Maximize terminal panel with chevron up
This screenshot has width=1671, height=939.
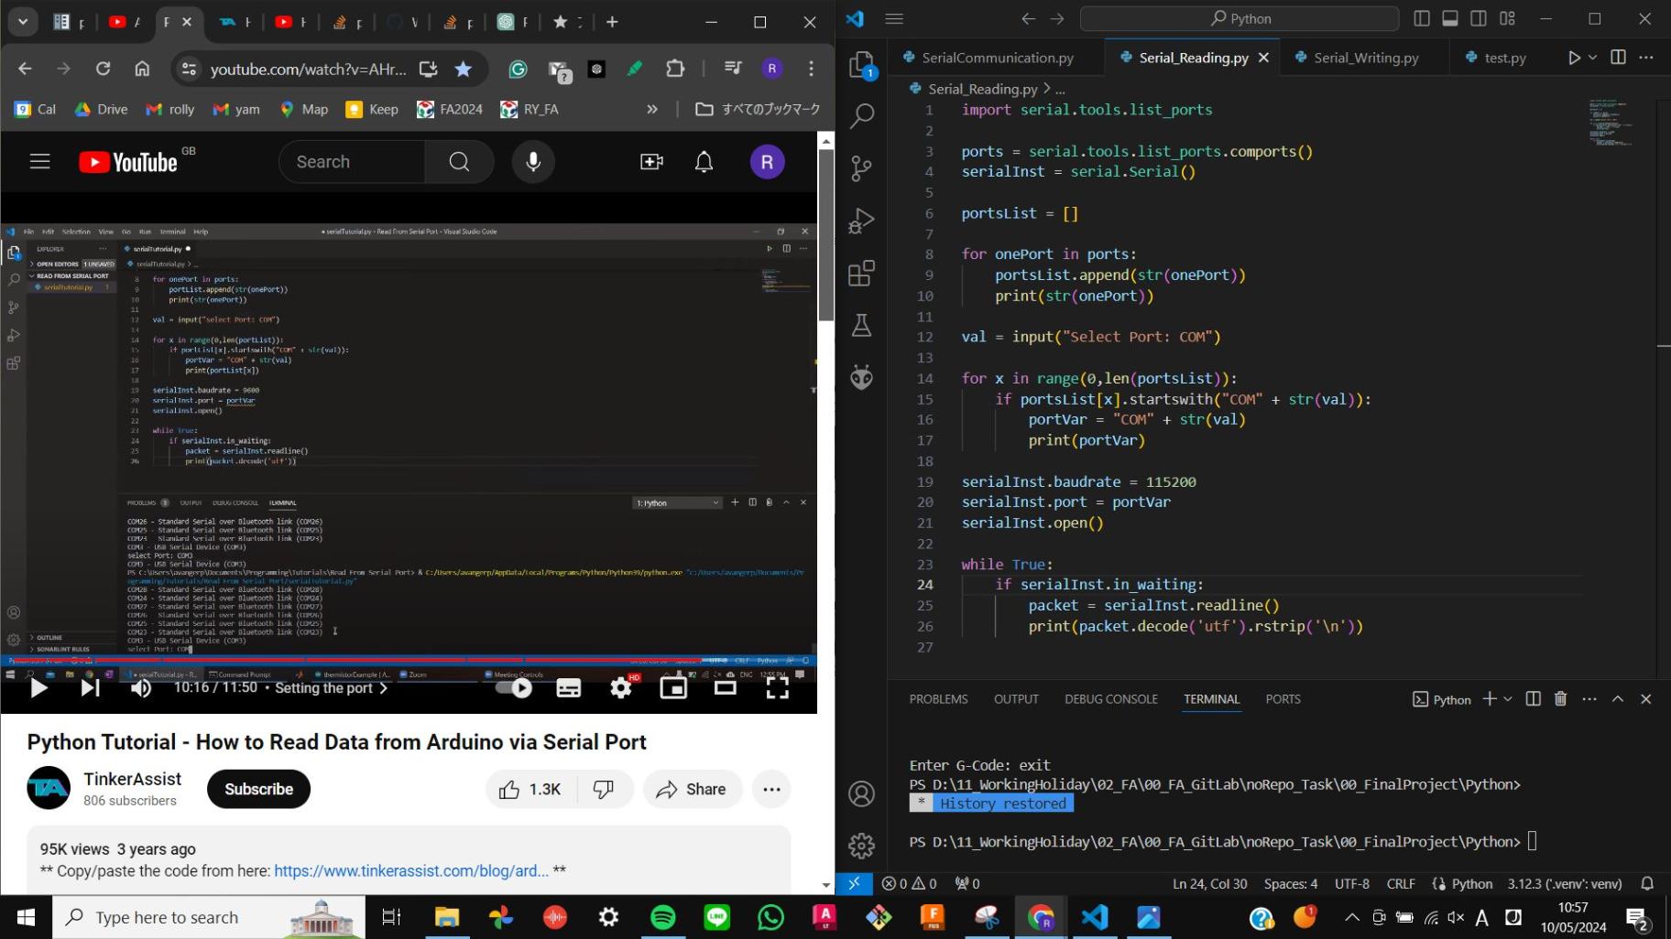[1618, 699]
